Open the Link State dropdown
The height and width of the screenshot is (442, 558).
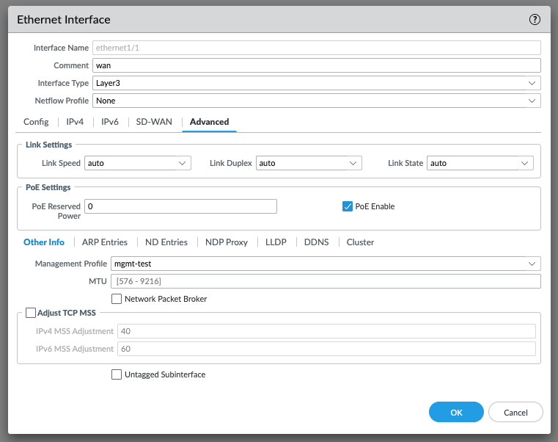(x=480, y=163)
